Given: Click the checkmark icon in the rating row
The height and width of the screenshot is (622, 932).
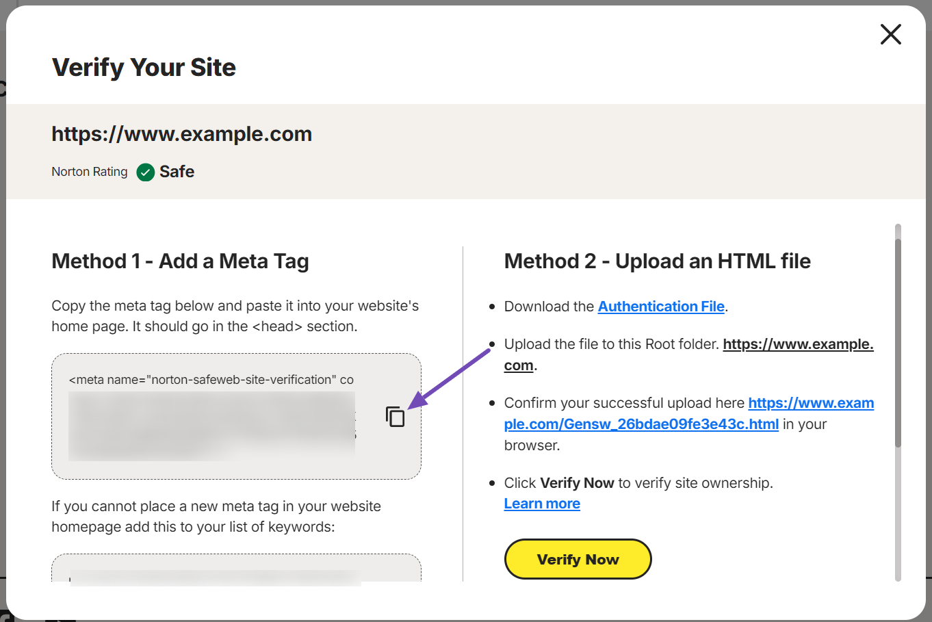Looking at the screenshot, I should (145, 172).
